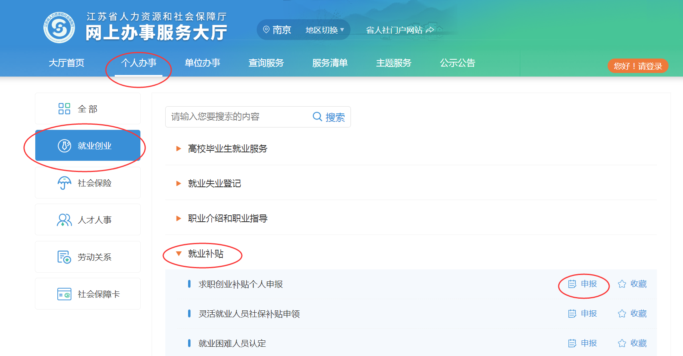Click the 社会保险 umbrella icon
683x356 pixels.
click(x=64, y=183)
